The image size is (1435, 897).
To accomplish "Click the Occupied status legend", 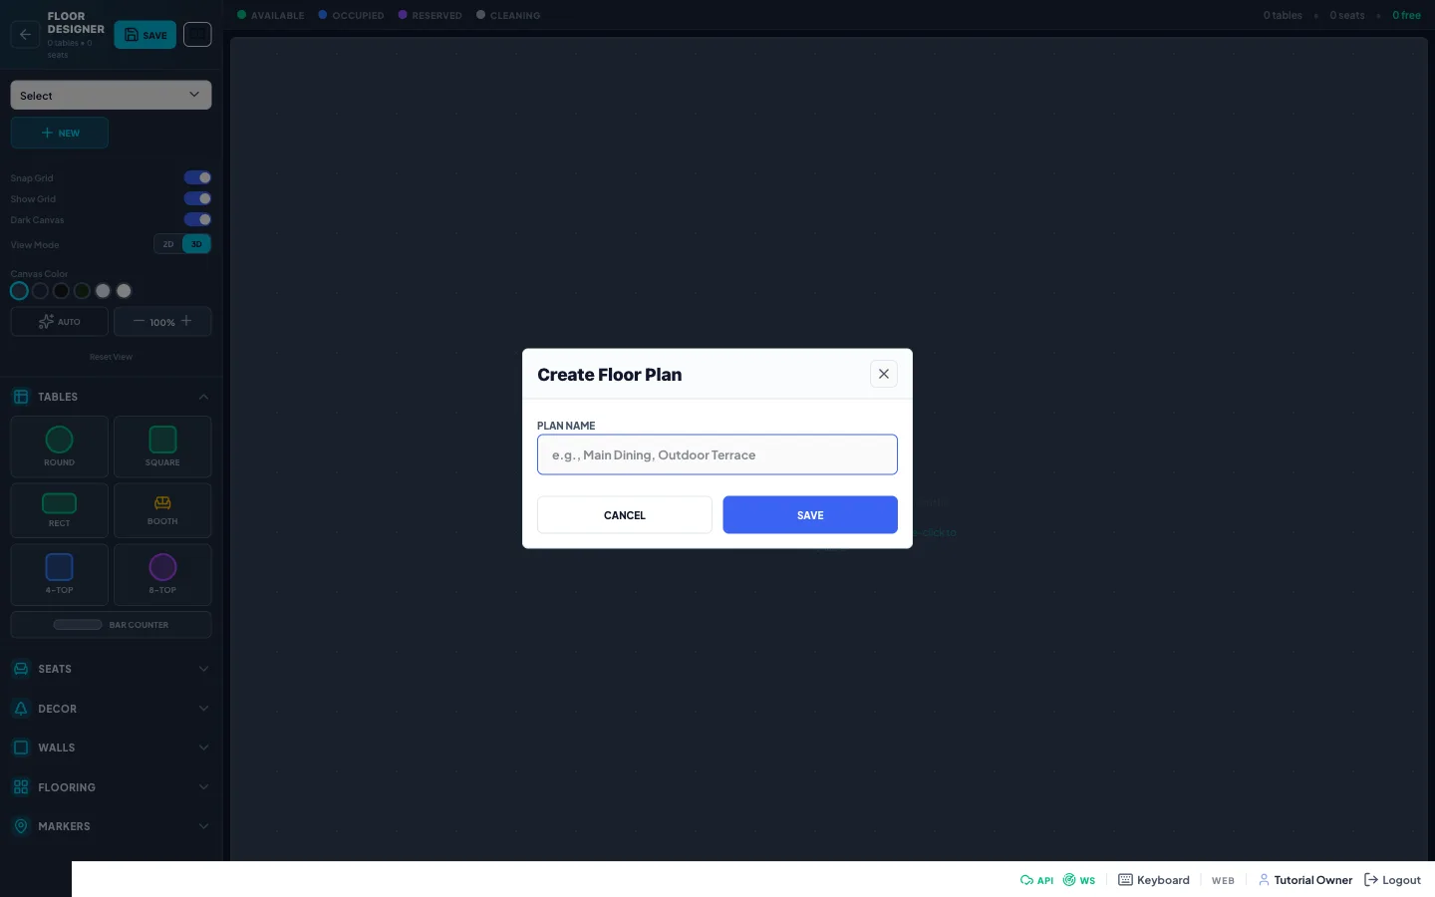I will (x=351, y=15).
